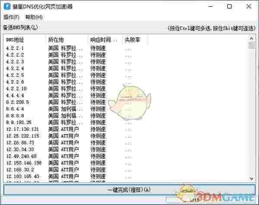Click the 备选DNS列表(L) label
The image size is (259, 205).
(20, 28)
